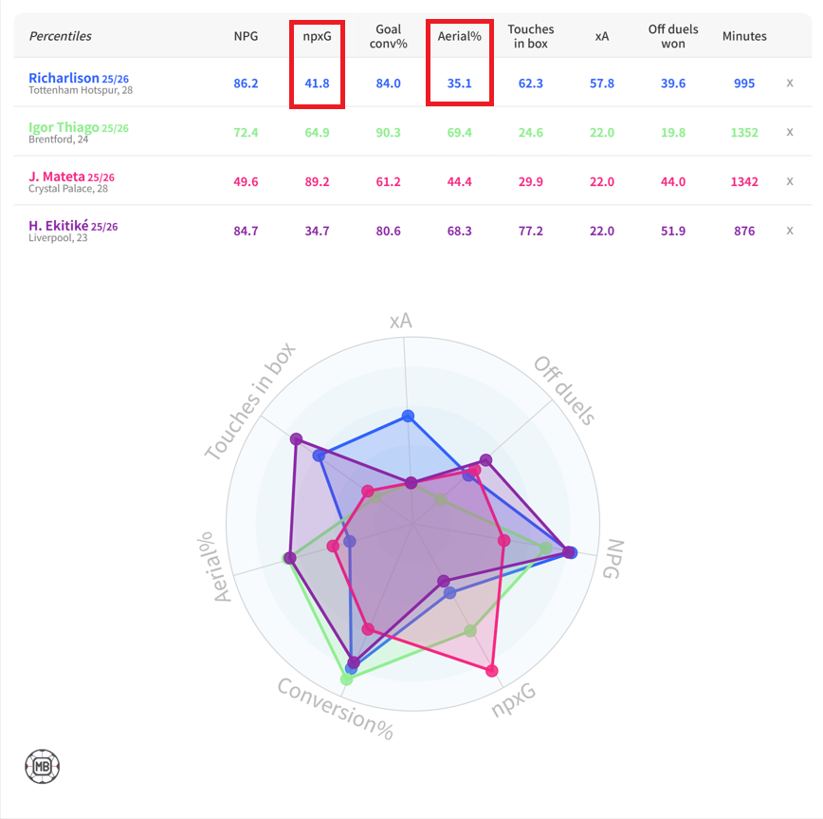Click the Goal conv% column header

[388, 36]
